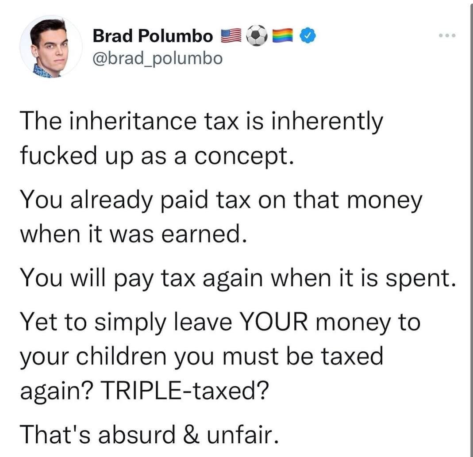Click the first line about inheritance tax
This screenshot has width=473, height=457.
tap(199, 121)
